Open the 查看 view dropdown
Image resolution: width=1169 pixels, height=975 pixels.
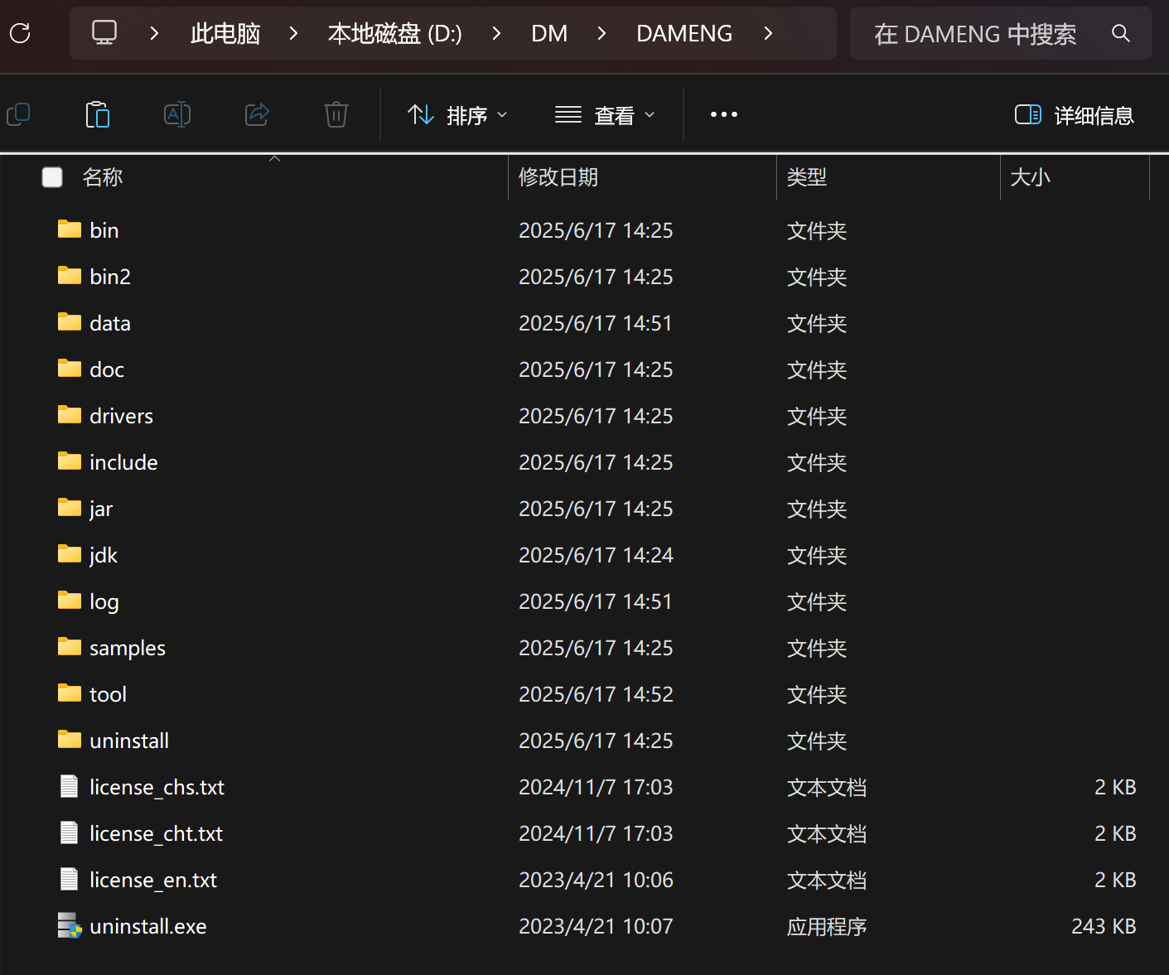(x=605, y=115)
